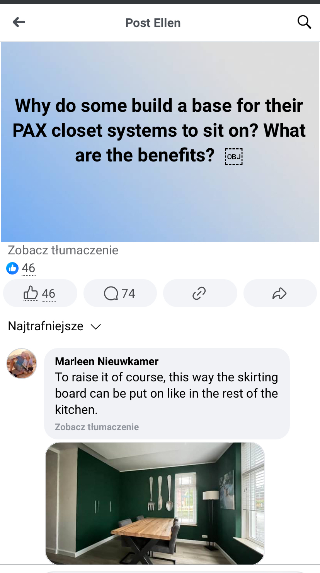View the reaction count 46 list

click(x=29, y=268)
